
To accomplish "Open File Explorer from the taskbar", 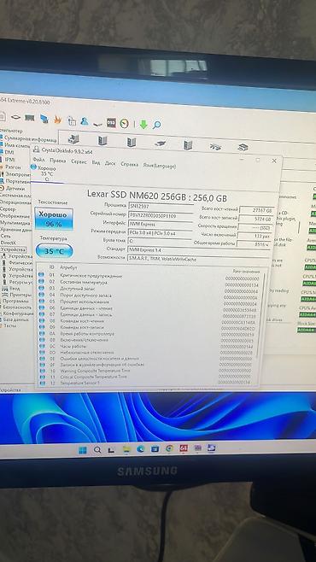I will pyautogui.click(x=126, y=449).
